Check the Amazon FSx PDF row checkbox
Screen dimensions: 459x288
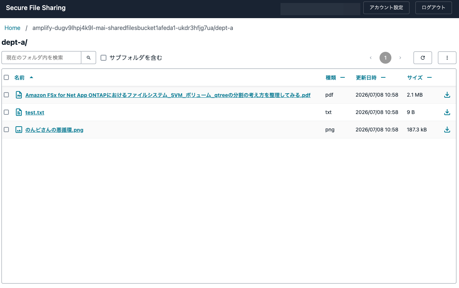point(6,95)
